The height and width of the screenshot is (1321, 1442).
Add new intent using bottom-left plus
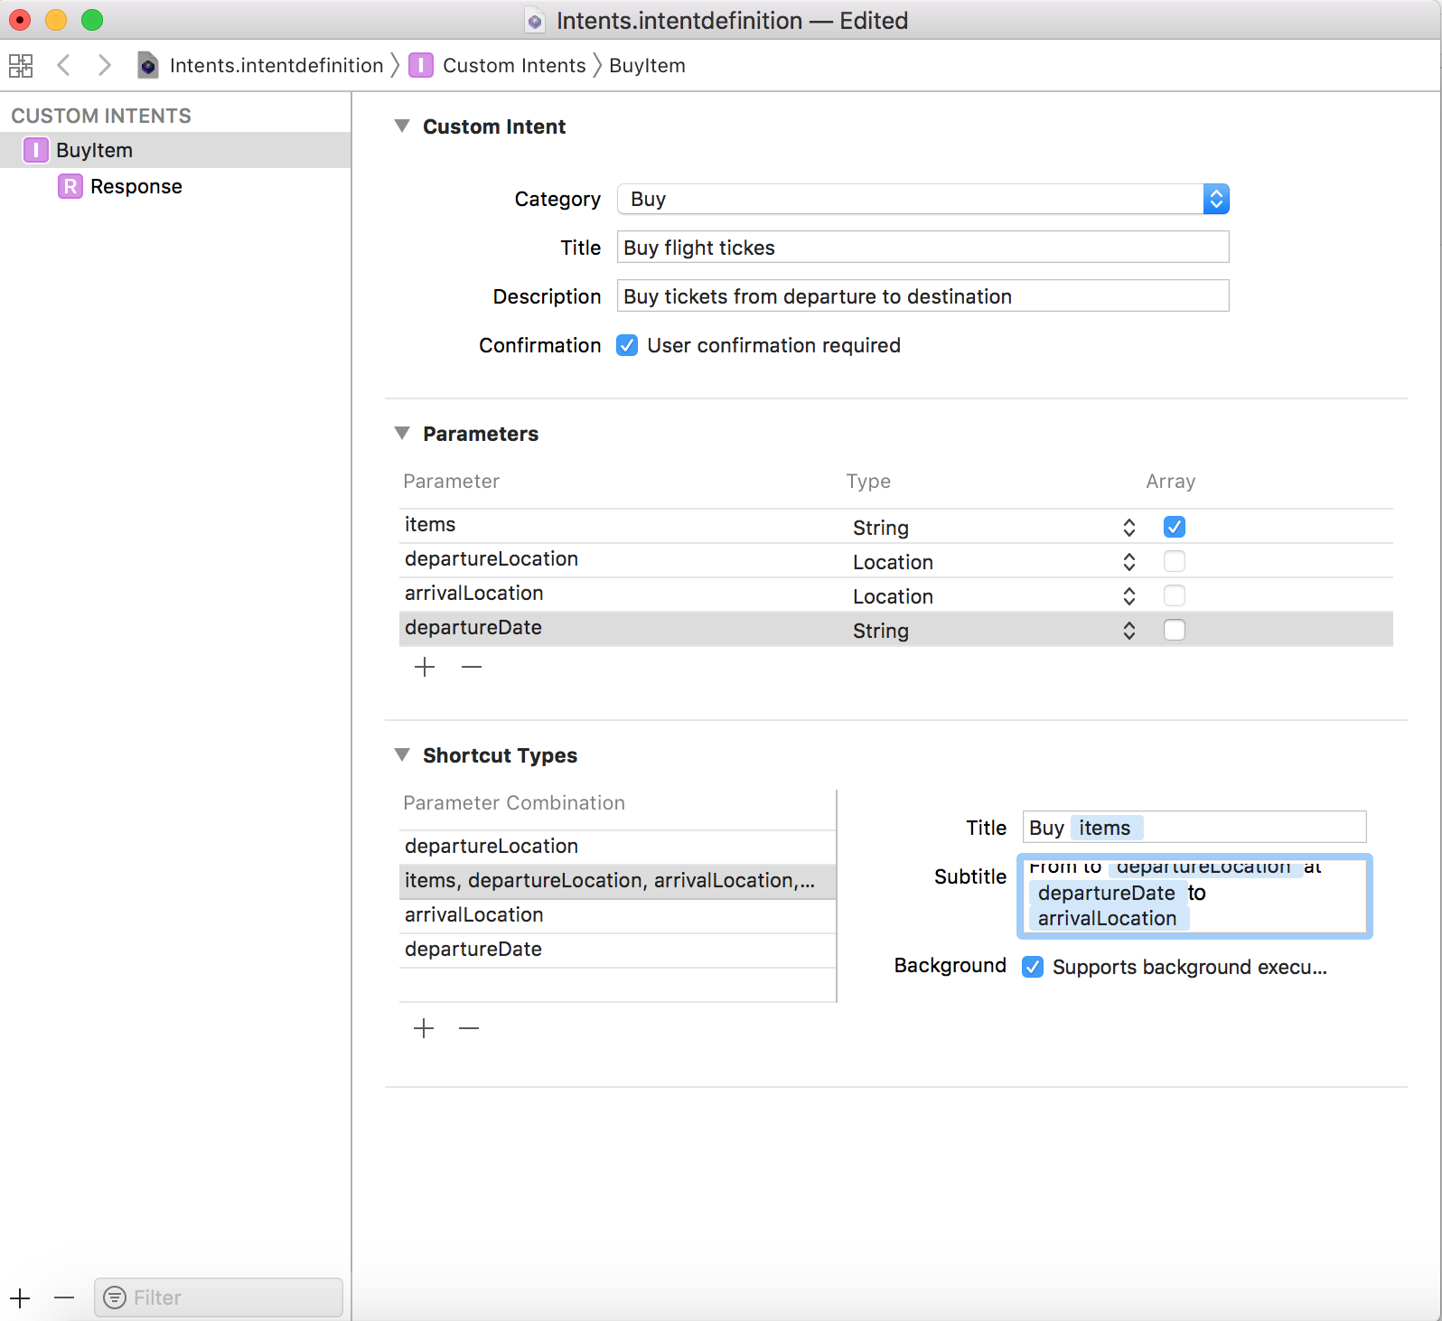pyautogui.click(x=21, y=1298)
